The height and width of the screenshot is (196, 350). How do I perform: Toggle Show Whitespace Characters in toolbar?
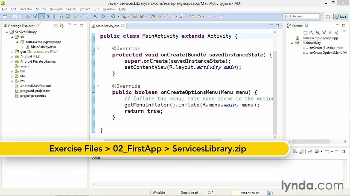pyautogui.click(x=54, y=16)
